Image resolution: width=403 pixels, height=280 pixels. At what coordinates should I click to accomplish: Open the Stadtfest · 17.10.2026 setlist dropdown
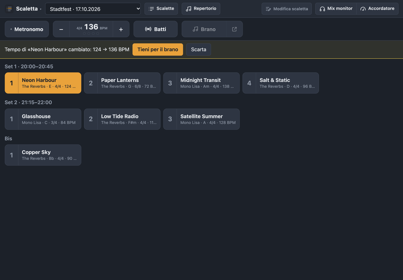coord(93,9)
